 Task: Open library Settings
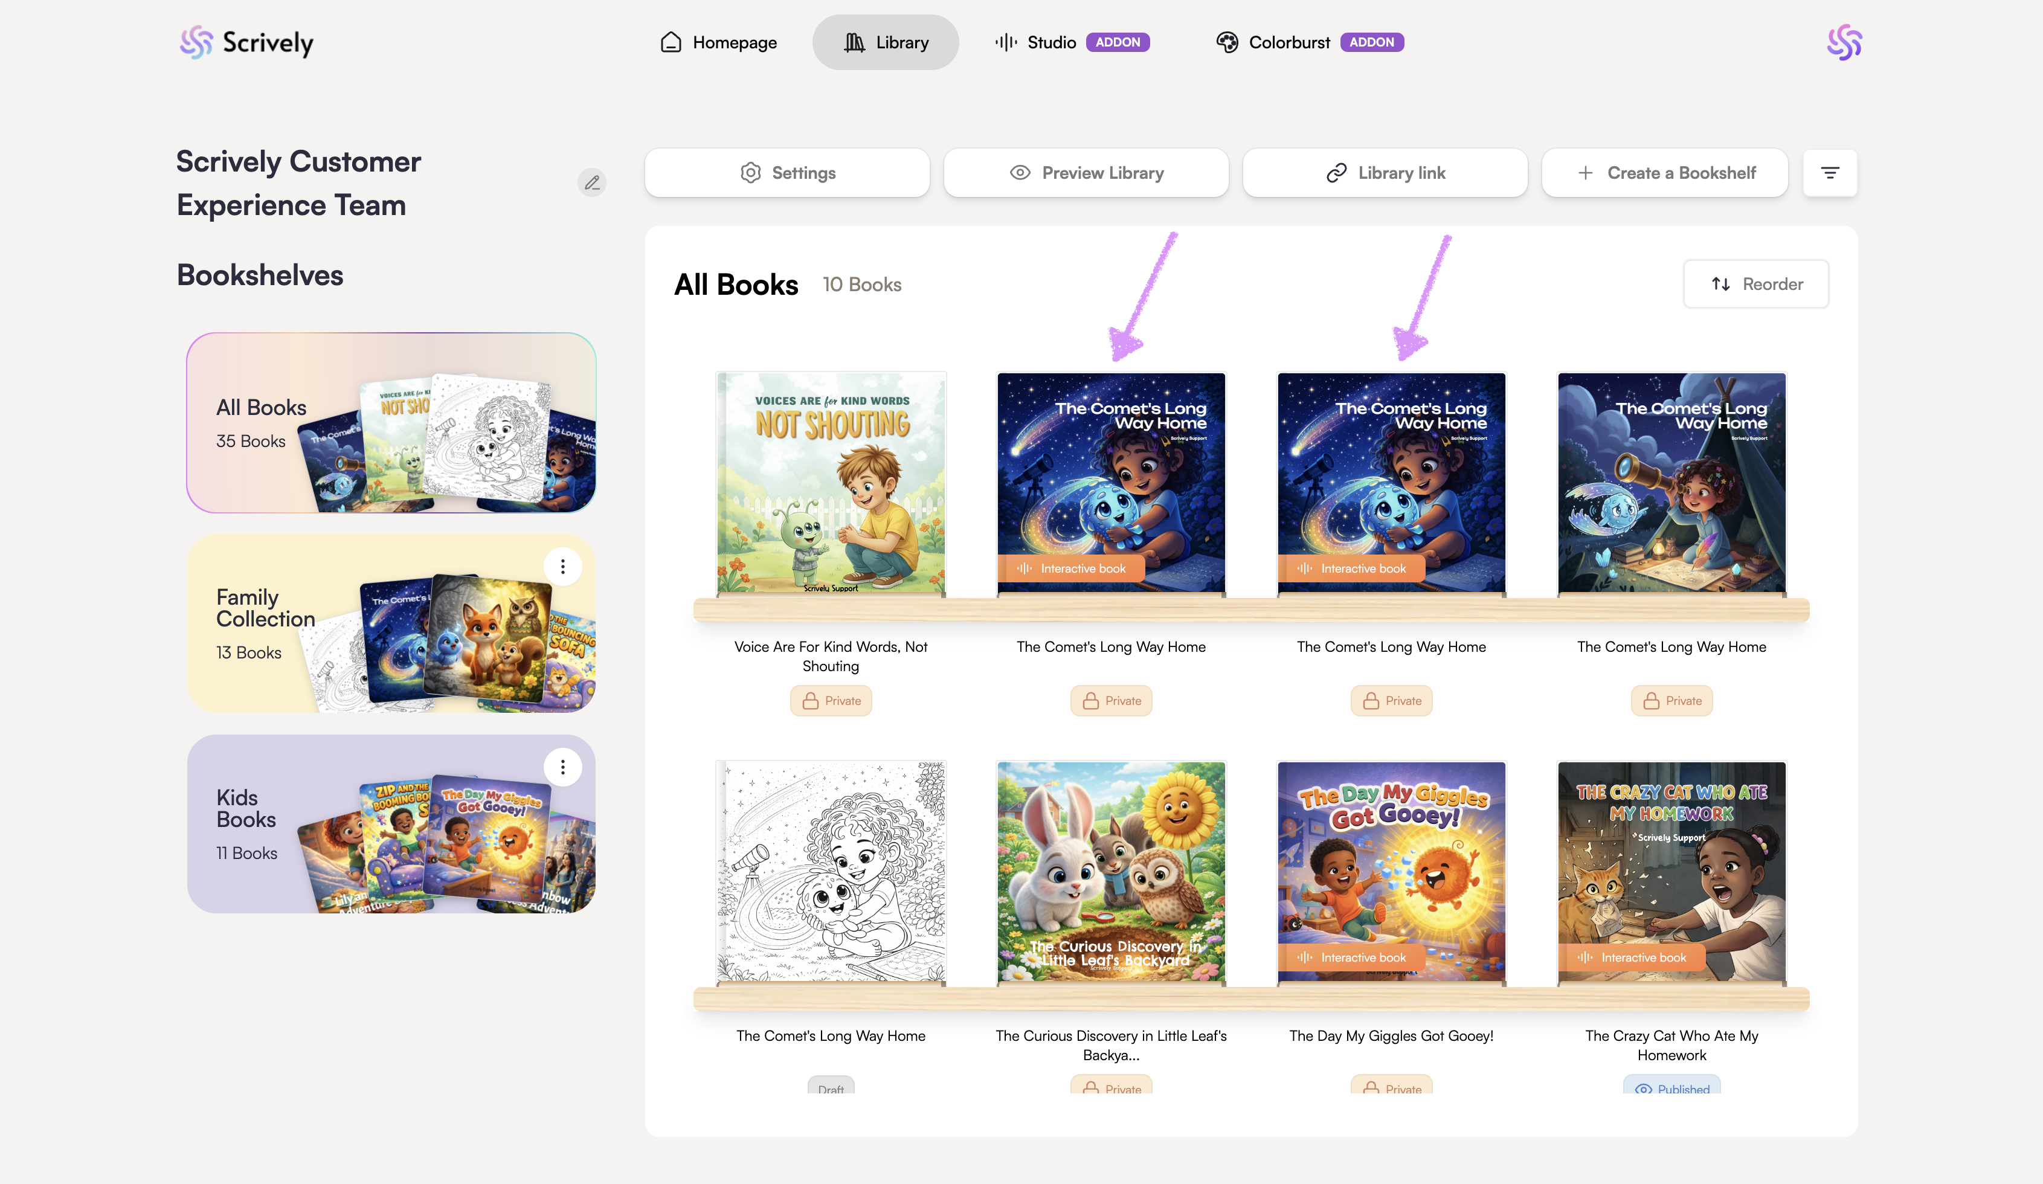pos(787,173)
